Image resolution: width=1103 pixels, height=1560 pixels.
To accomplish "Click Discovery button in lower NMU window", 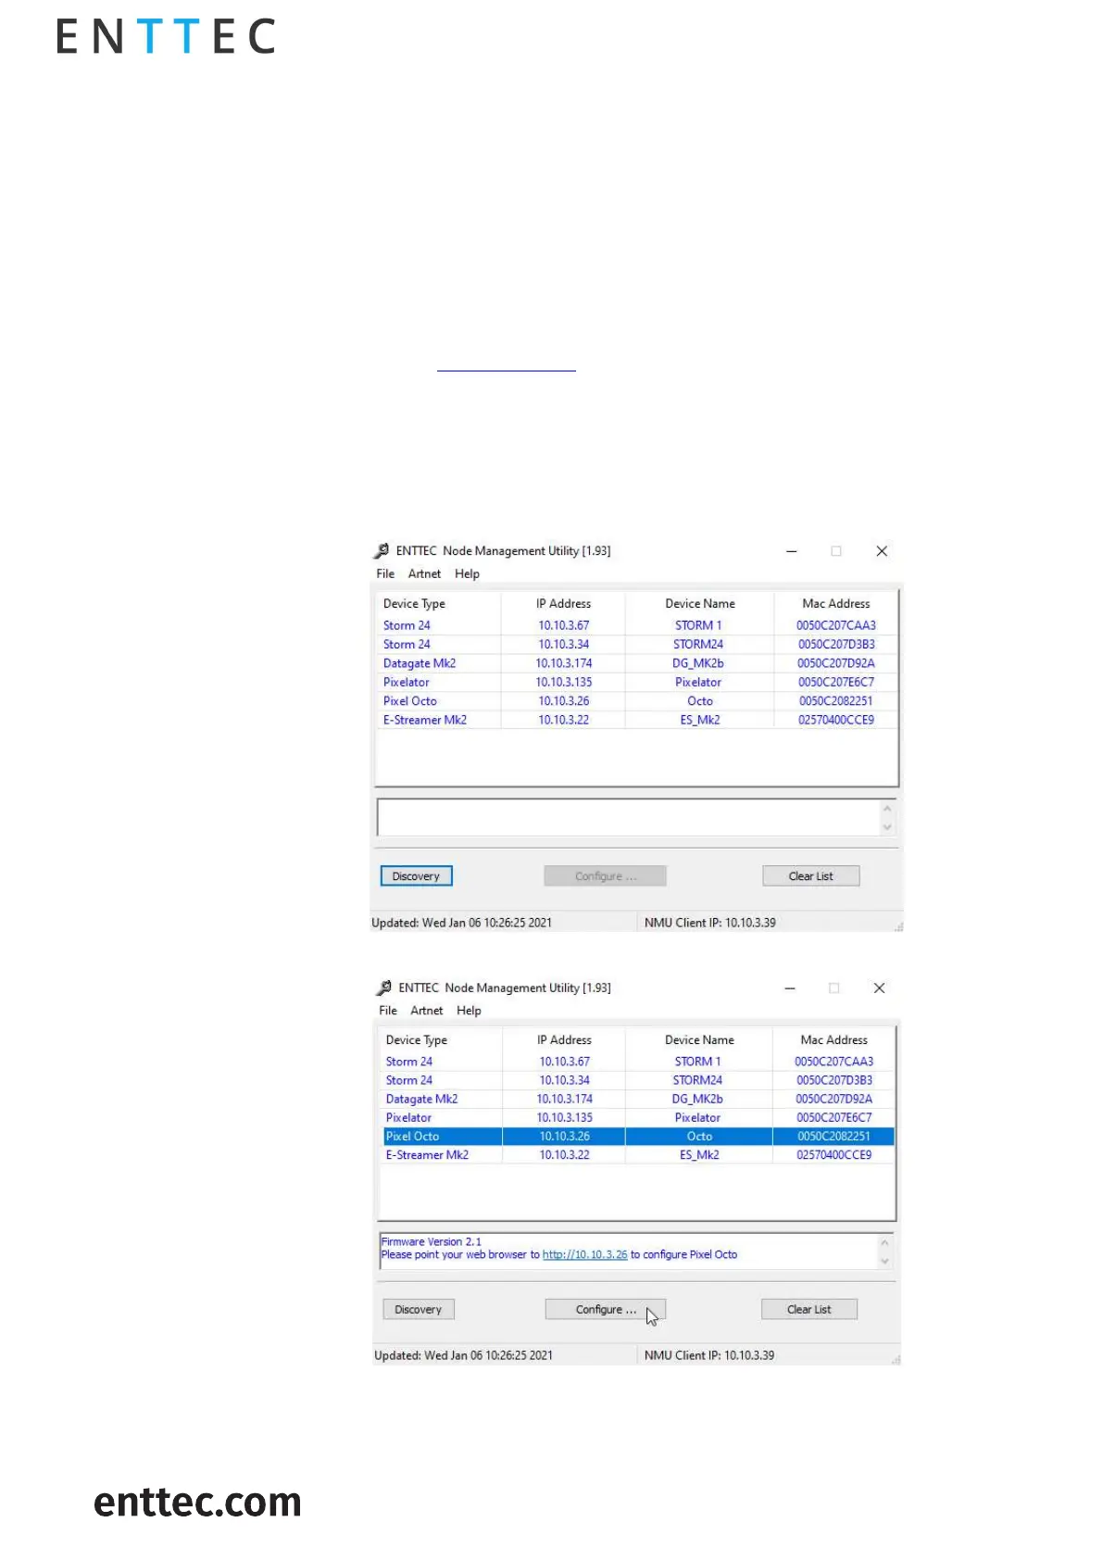I will pyautogui.click(x=418, y=1310).
